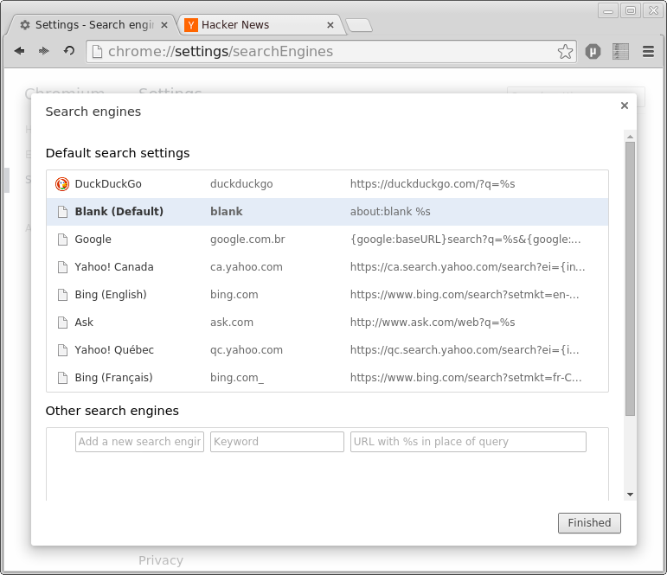Click the DuckDuckGo favicon icon
Image resolution: width=667 pixels, height=575 pixels.
coord(62,184)
